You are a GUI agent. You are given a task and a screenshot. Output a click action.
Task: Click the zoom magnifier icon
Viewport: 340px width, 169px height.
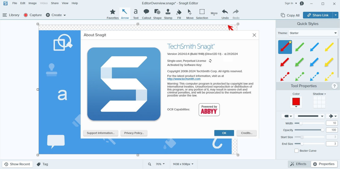tap(150, 164)
